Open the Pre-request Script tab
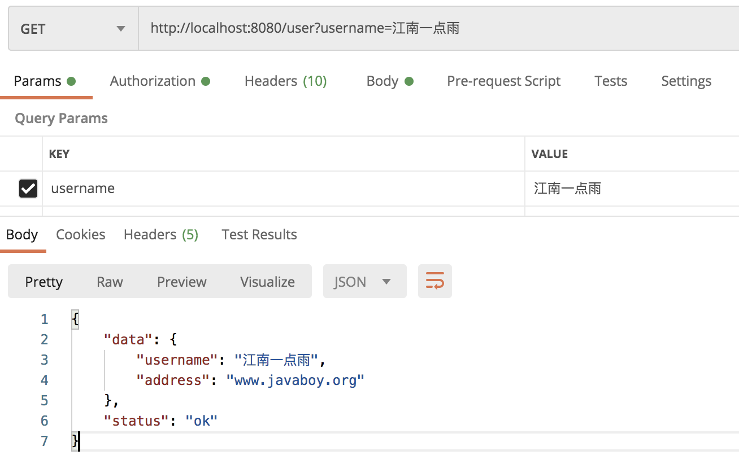The width and height of the screenshot is (739, 455). coord(504,81)
